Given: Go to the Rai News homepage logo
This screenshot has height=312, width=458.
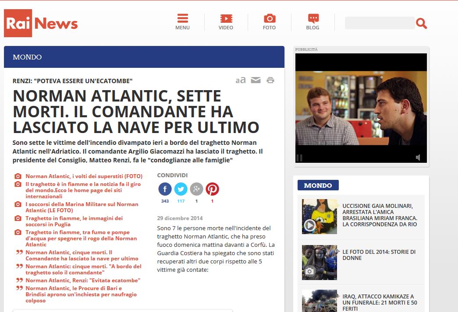Looking at the screenshot, I should [41, 23].
